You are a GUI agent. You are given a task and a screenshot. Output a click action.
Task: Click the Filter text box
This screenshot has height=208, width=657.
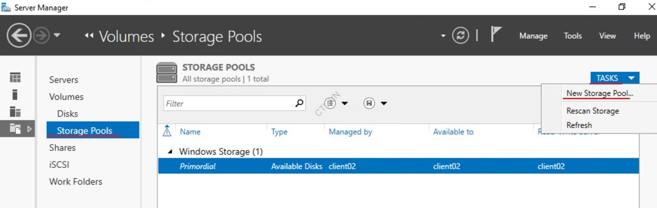click(229, 104)
